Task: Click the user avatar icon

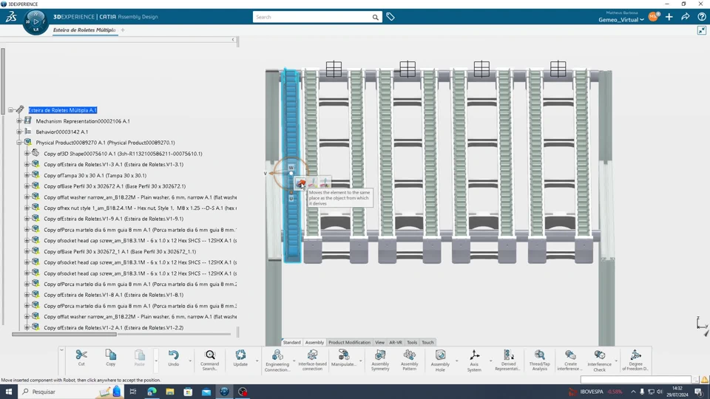Action: tap(653, 17)
